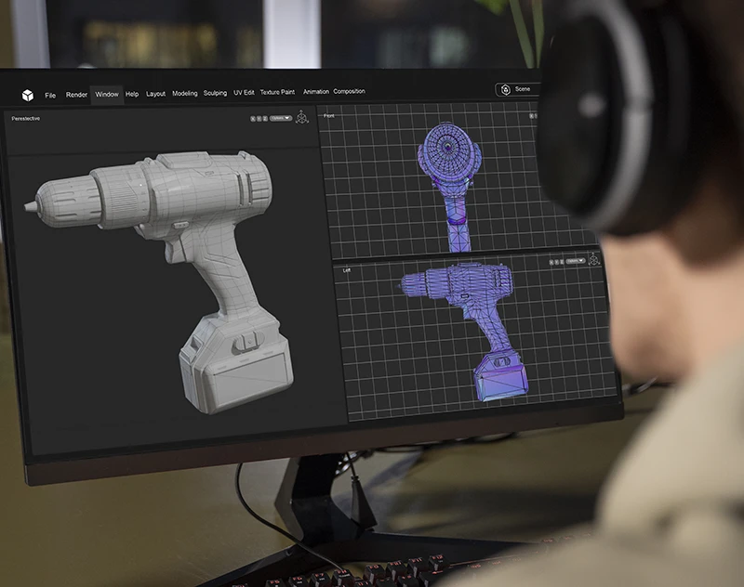Toggle X axis in Perspective viewport
This screenshot has width=744, height=587.
[x=253, y=119]
